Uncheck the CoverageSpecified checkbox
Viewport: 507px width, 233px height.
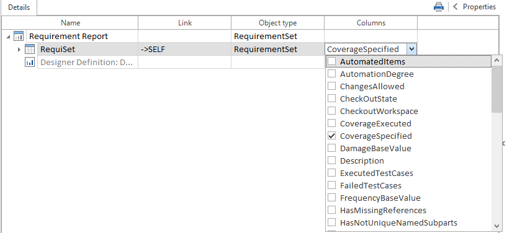[x=332, y=136]
